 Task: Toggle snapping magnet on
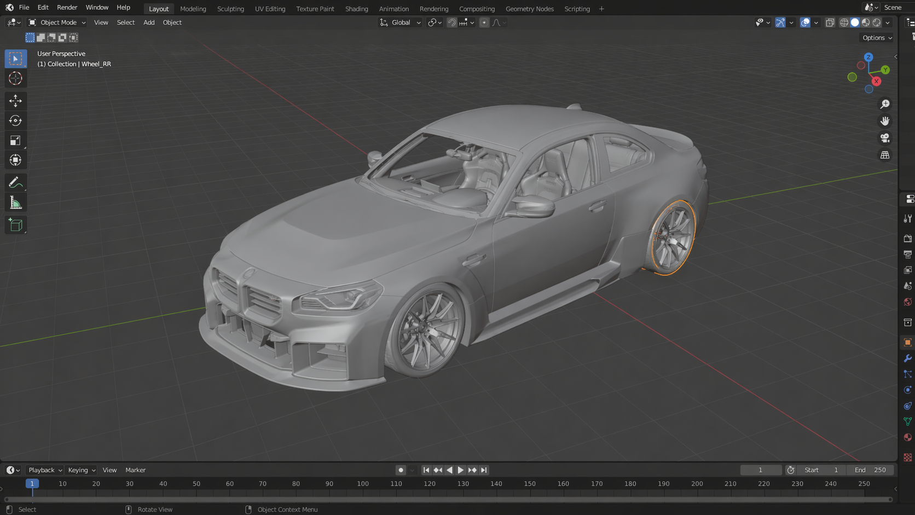pyautogui.click(x=451, y=22)
